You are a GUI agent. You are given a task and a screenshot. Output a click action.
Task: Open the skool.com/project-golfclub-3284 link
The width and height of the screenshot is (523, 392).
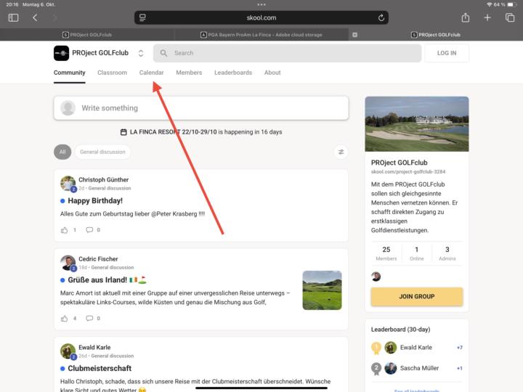tap(408, 171)
